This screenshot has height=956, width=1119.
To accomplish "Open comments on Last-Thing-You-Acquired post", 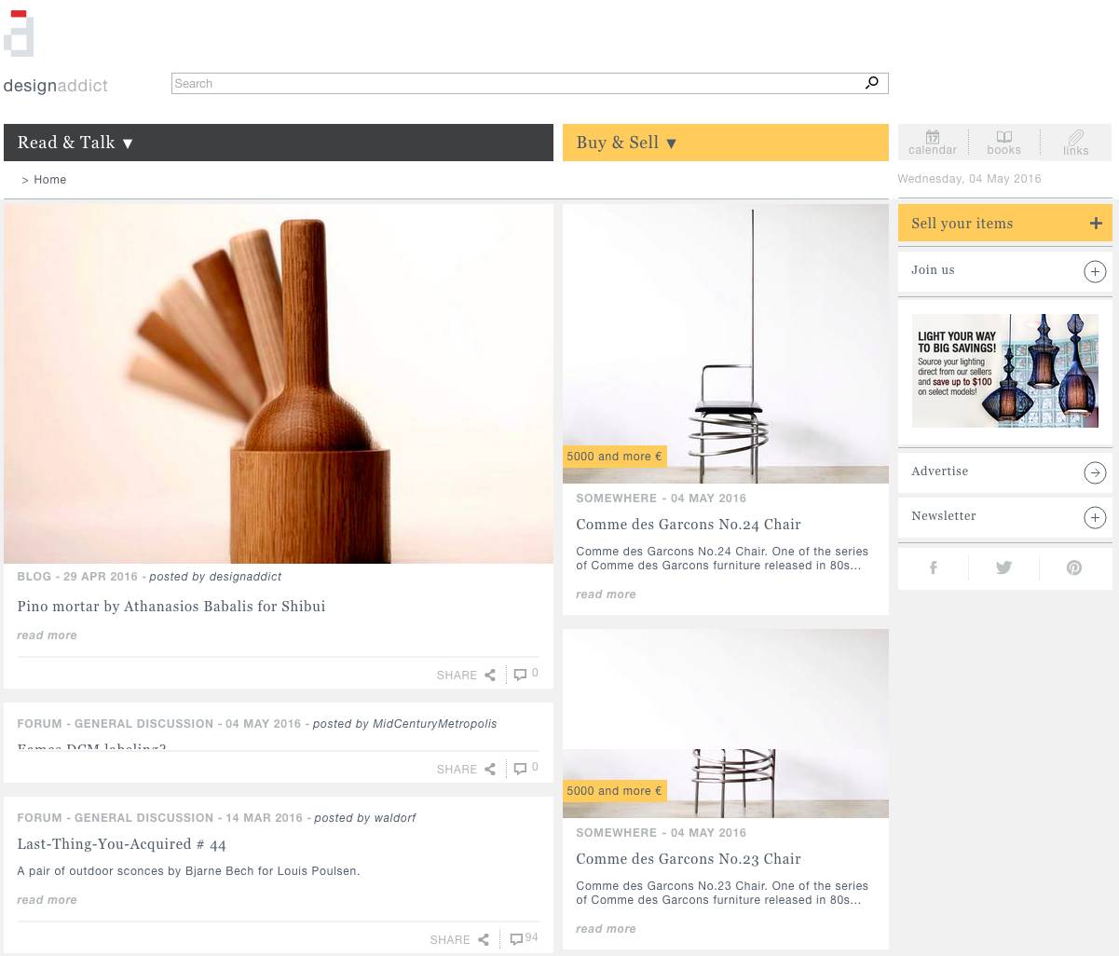I will (524, 938).
